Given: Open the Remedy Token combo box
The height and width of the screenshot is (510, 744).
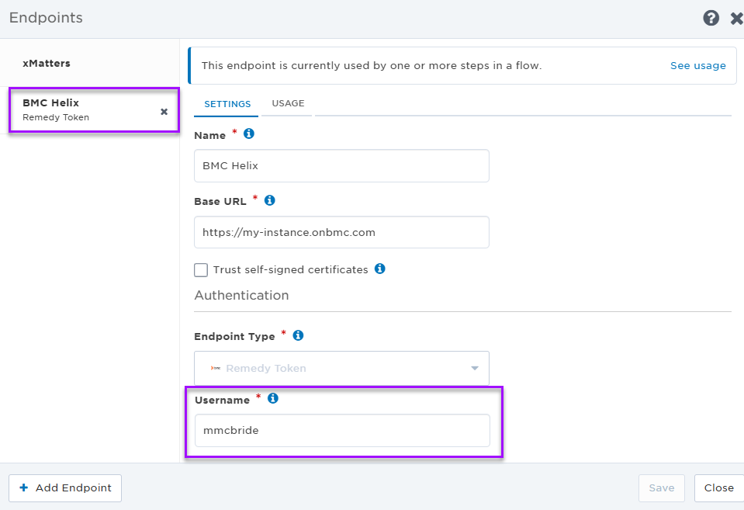Looking at the screenshot, I should tap(341, 368).
